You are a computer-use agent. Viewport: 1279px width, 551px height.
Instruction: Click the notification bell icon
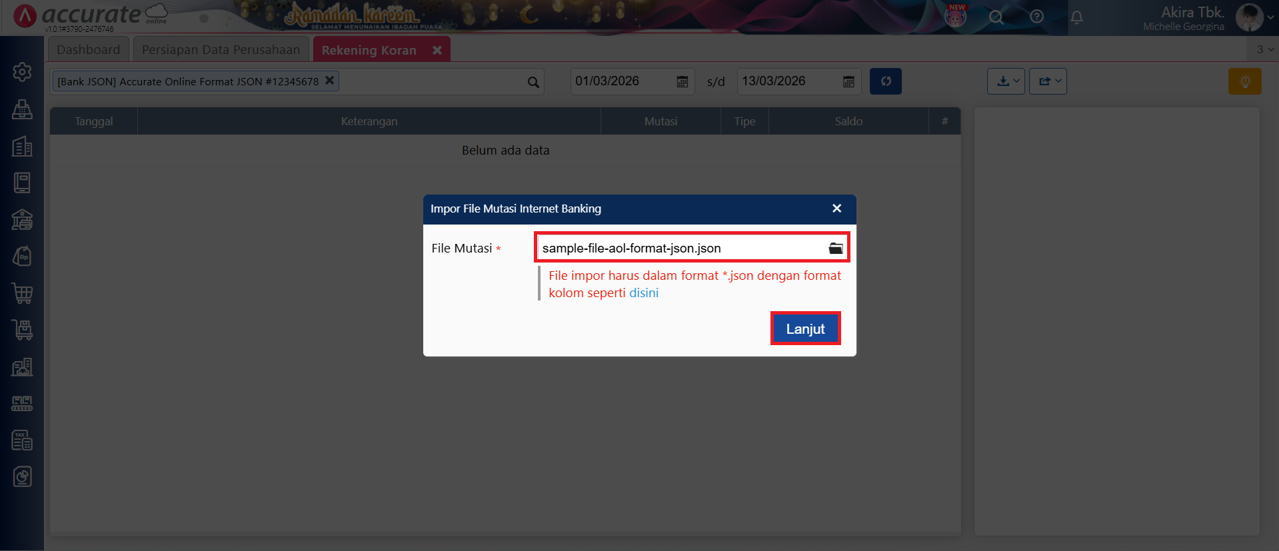[1076, 17]
